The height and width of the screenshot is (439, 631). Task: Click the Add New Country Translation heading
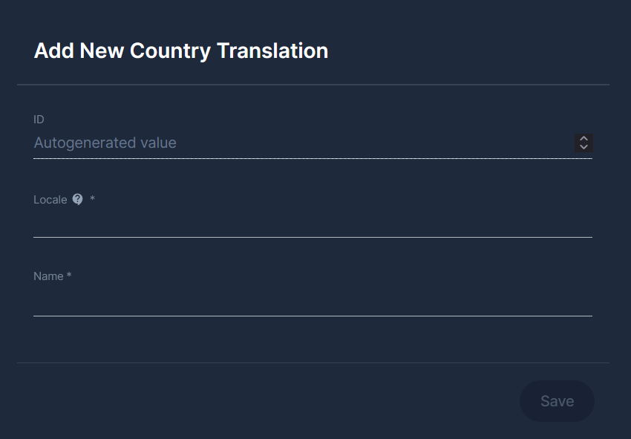coord(181,51)
